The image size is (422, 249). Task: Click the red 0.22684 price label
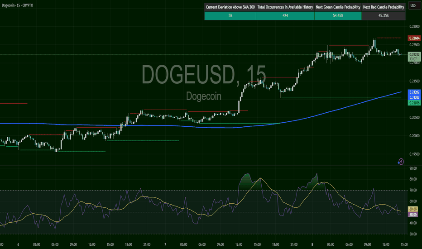click(x=414, y=38)
